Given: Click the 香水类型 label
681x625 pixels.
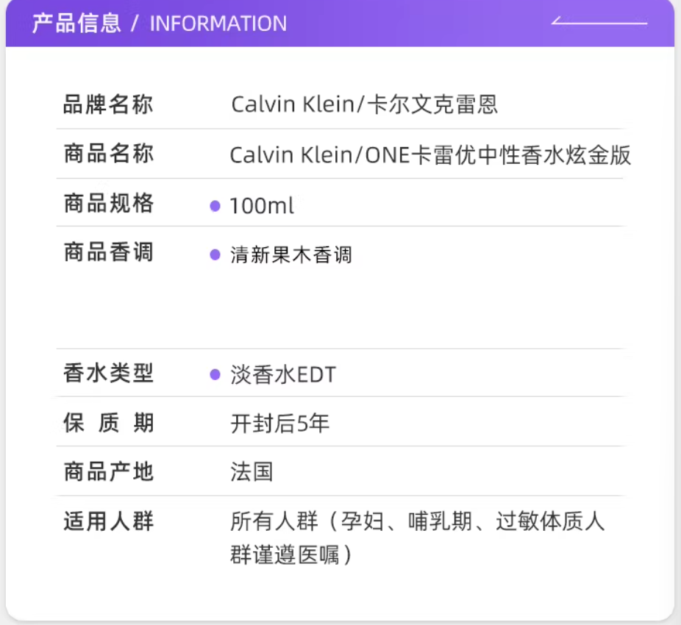Looking at the screenshot, I should tap(108, 374).
